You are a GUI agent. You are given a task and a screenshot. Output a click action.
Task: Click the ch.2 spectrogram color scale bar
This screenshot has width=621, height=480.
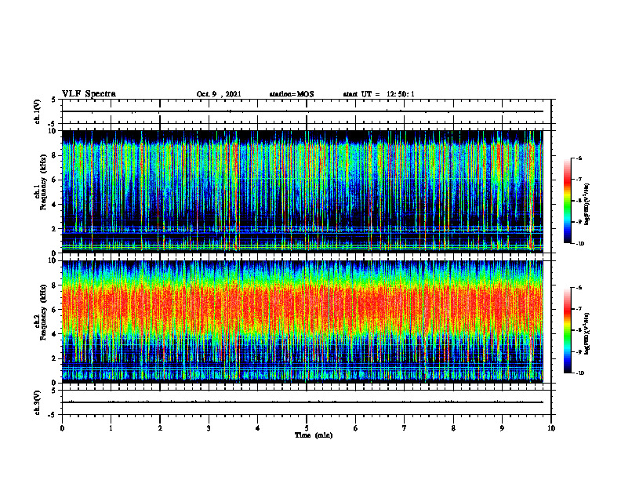click(567, 330)
